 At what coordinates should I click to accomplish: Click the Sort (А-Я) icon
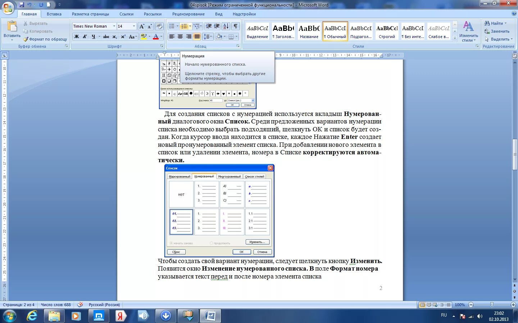(226, 26)
